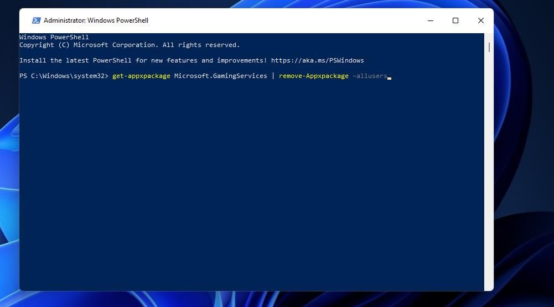Viewport: 554px width, 307px height.
Task: Minimize the PowerShell window
Action: (x=431, y=20)
